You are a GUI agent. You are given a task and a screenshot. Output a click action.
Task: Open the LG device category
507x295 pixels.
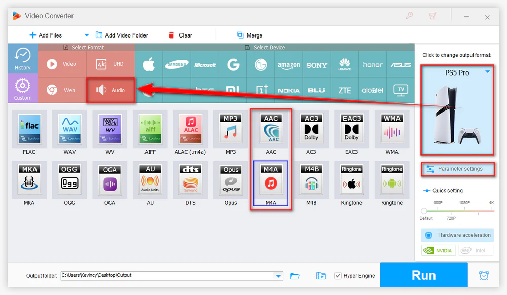click(x=261, y=64)
